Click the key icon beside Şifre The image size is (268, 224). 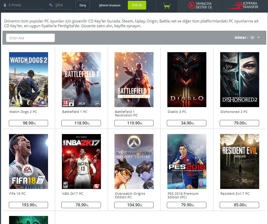(51, 5)
